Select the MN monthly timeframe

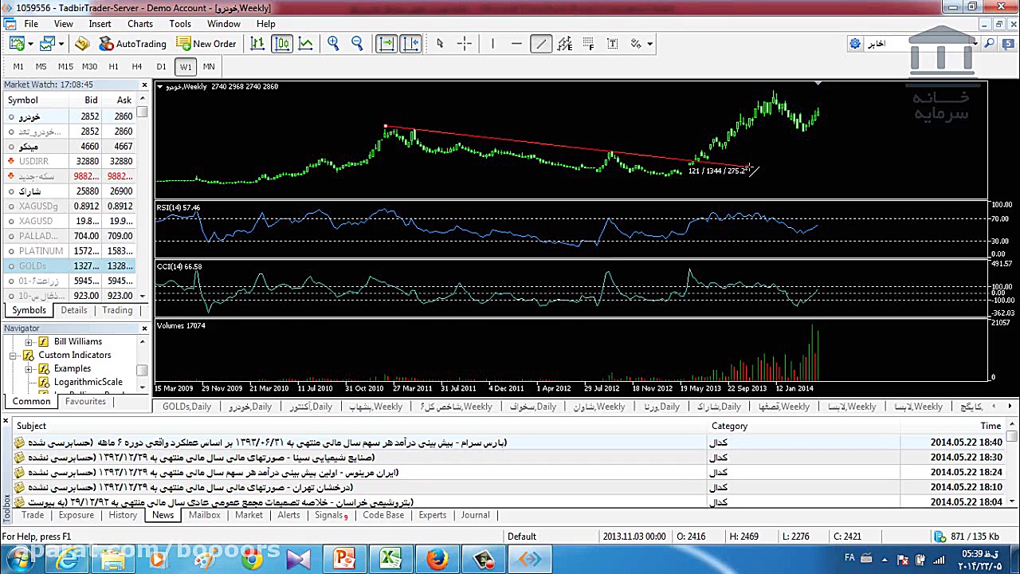click(209, 67)
